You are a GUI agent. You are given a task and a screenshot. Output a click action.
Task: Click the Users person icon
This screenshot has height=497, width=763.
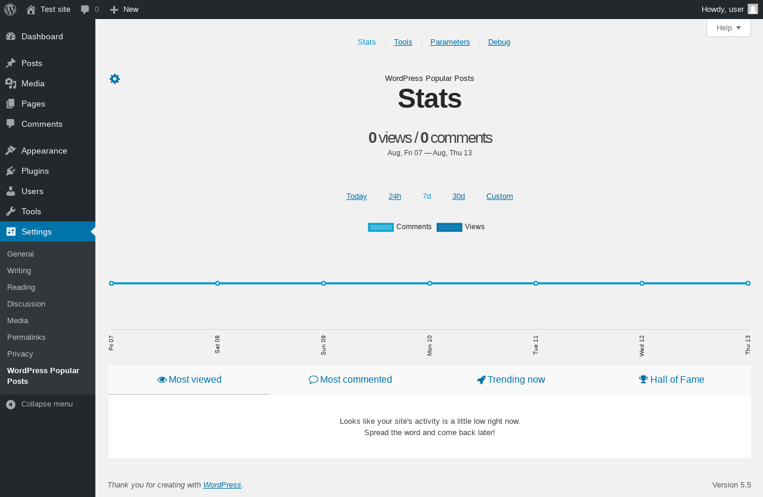[11, 191]
